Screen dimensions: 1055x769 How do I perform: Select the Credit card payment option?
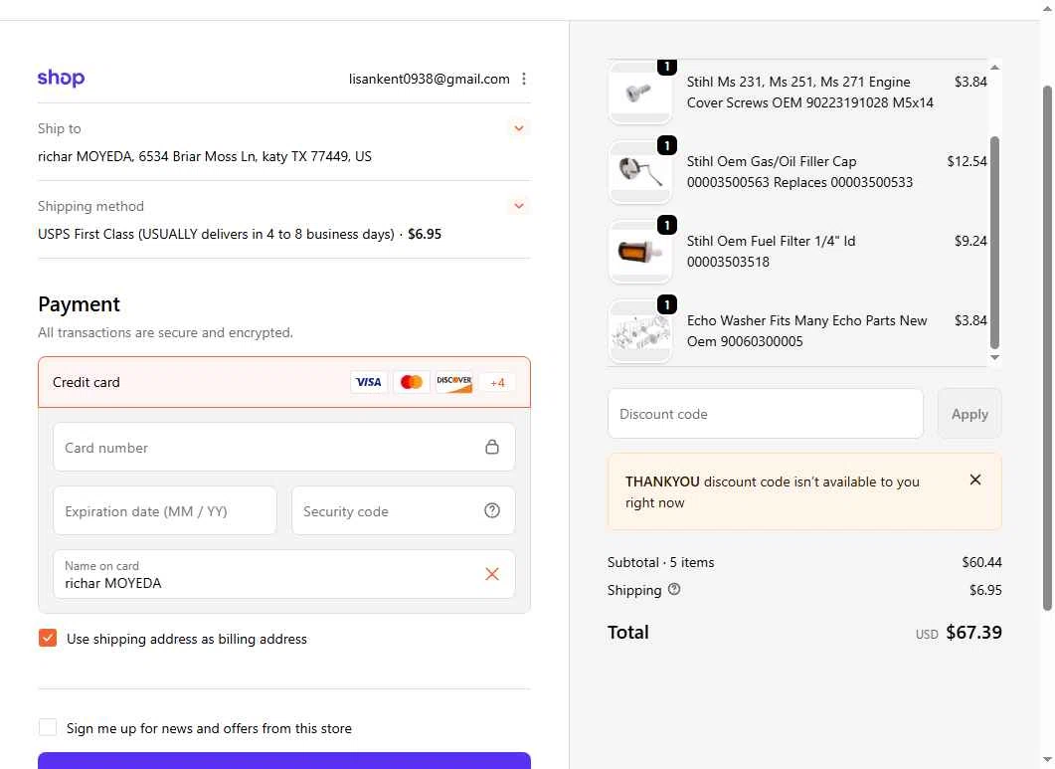pyautogui.click(x=284, y=382)
